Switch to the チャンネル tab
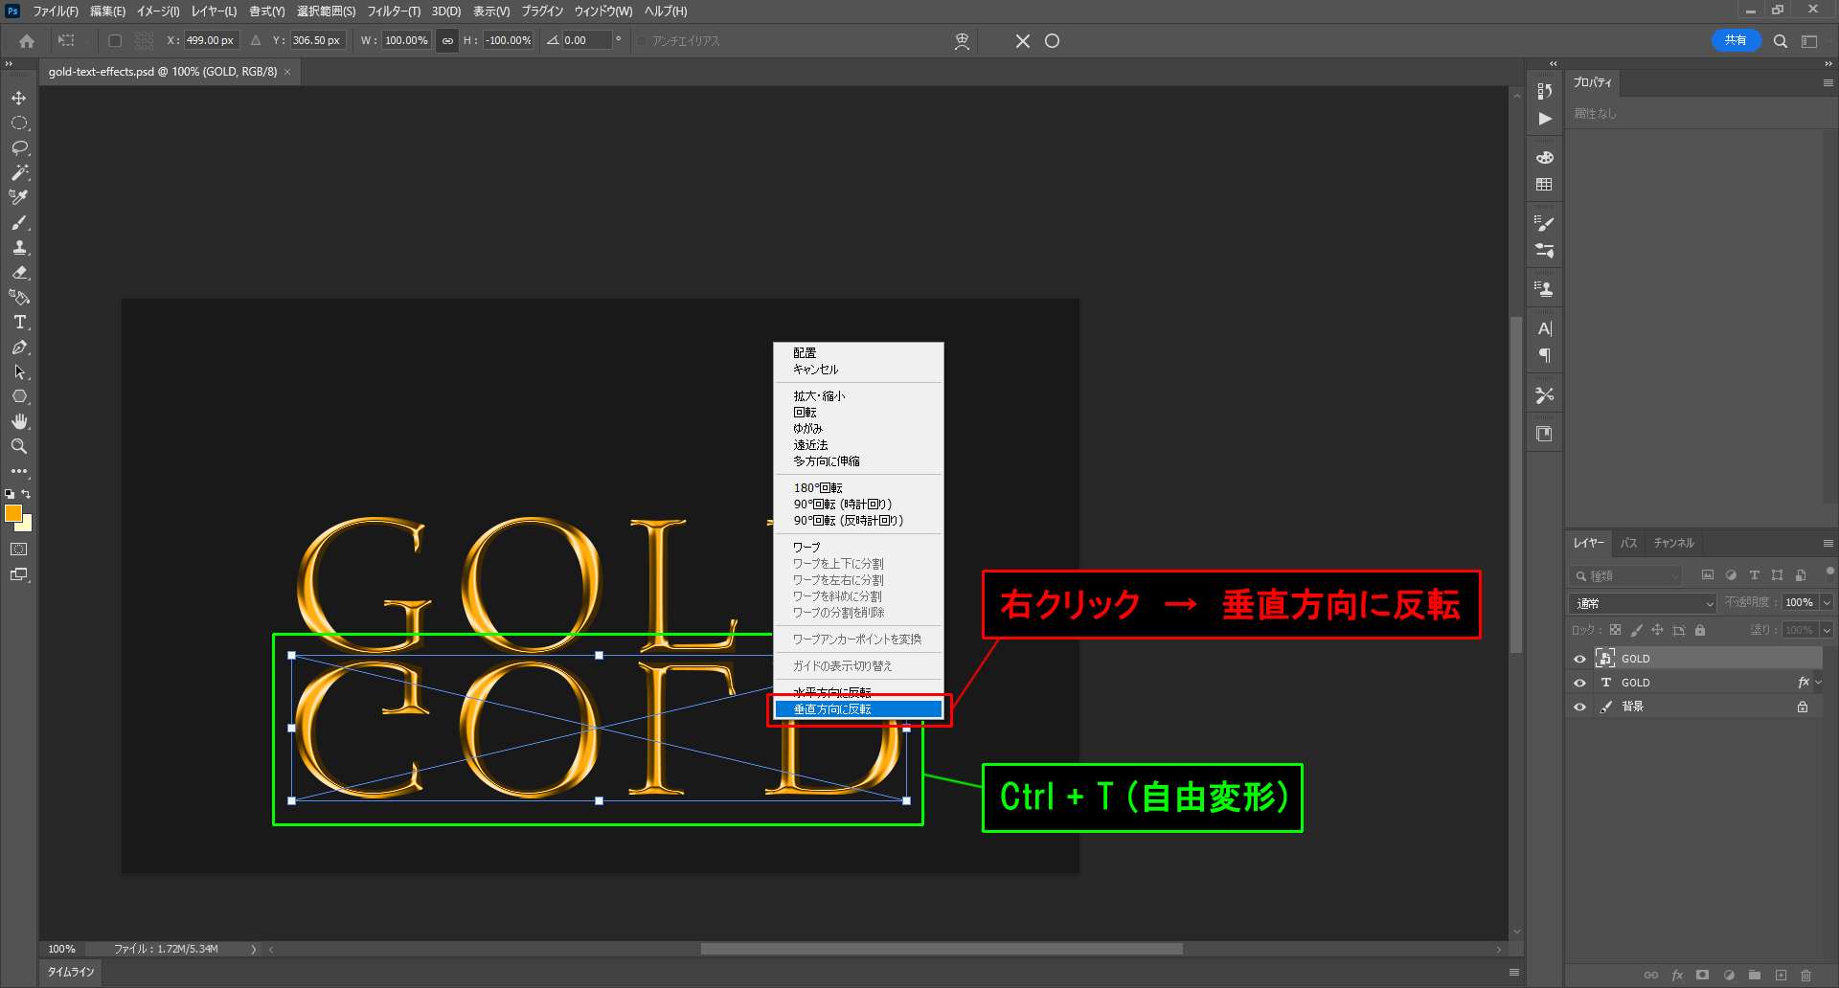This screenshot has height=988, width=1839. pyautogui.click(x=1673, y=543)
